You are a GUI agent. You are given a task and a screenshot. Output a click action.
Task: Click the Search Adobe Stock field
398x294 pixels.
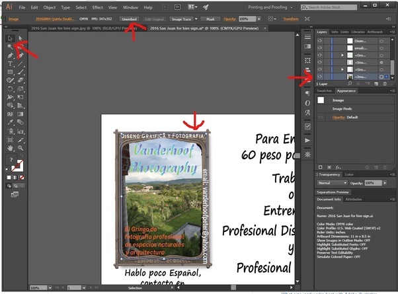pyautogui.click(x=329, y=7)
